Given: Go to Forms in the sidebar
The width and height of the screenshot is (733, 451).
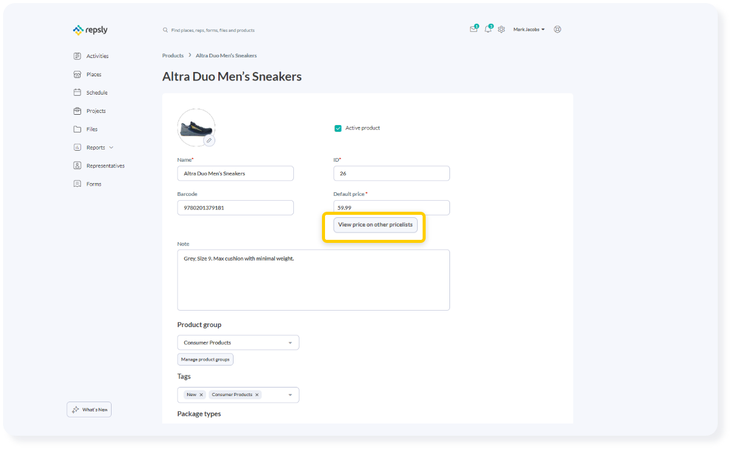Looking at the screenshot, I should (x=94, y=184).
